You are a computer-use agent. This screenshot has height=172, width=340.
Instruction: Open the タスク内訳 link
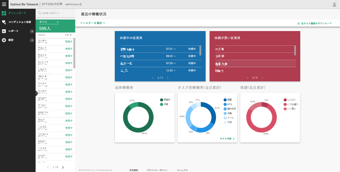[227, 139]
